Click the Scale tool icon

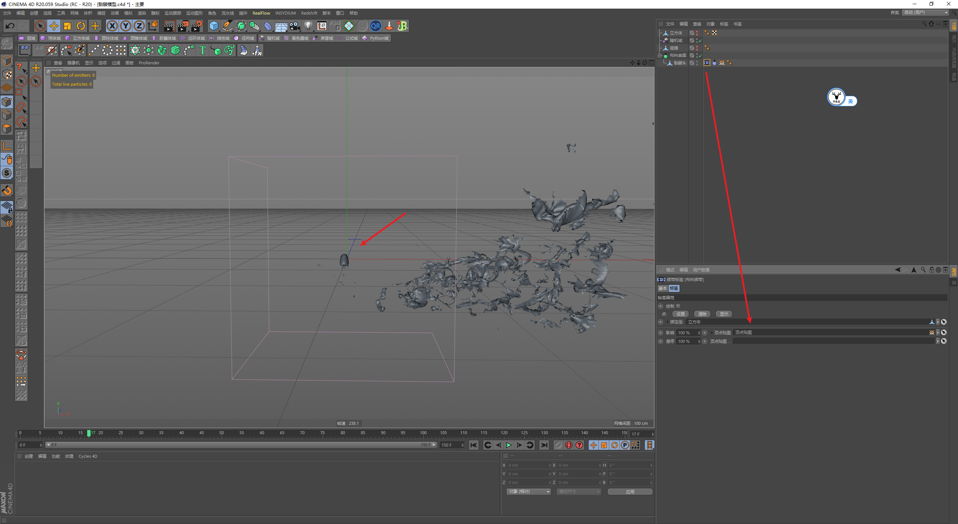click(x=67, y=26)
